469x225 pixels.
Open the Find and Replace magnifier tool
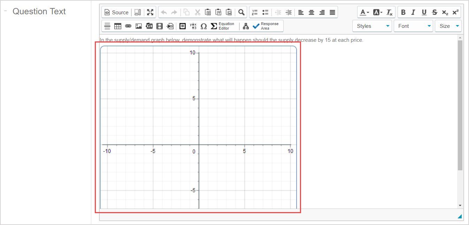pos(241,11)
